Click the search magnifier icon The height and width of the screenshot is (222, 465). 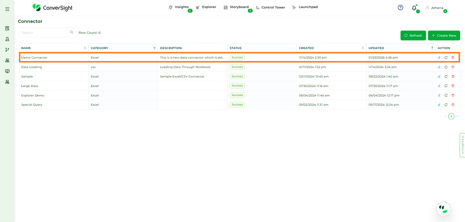pyautogui.click(x=72, y=32)
